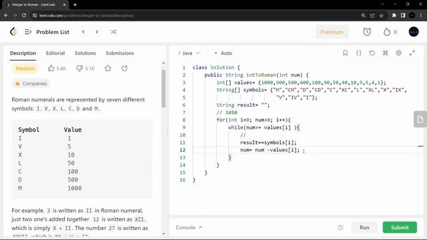427x240 pixels.
Task: Click browser back arrow
Action: pyautogui.click(x=6, y=15)
